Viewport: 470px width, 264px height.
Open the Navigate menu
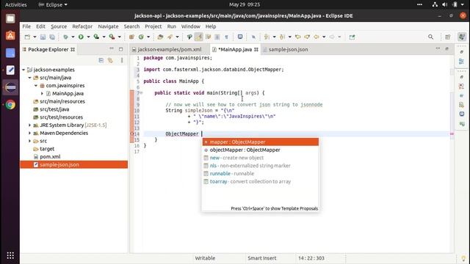[x=108, y=26]
